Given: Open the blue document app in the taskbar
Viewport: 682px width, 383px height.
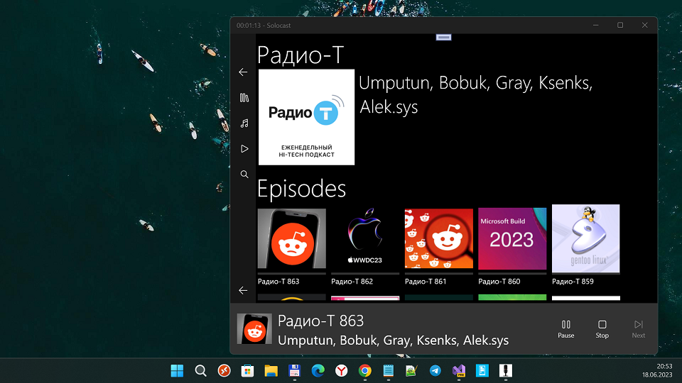Looking at the screenshot, I should point(482,371).
